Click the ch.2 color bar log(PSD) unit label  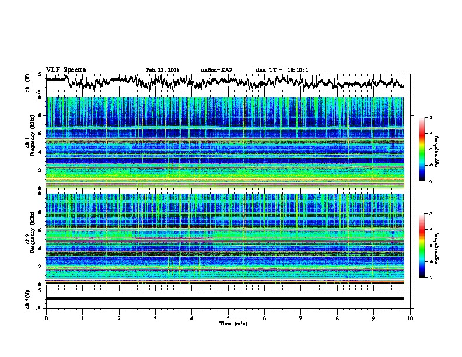tap(437, 249)
